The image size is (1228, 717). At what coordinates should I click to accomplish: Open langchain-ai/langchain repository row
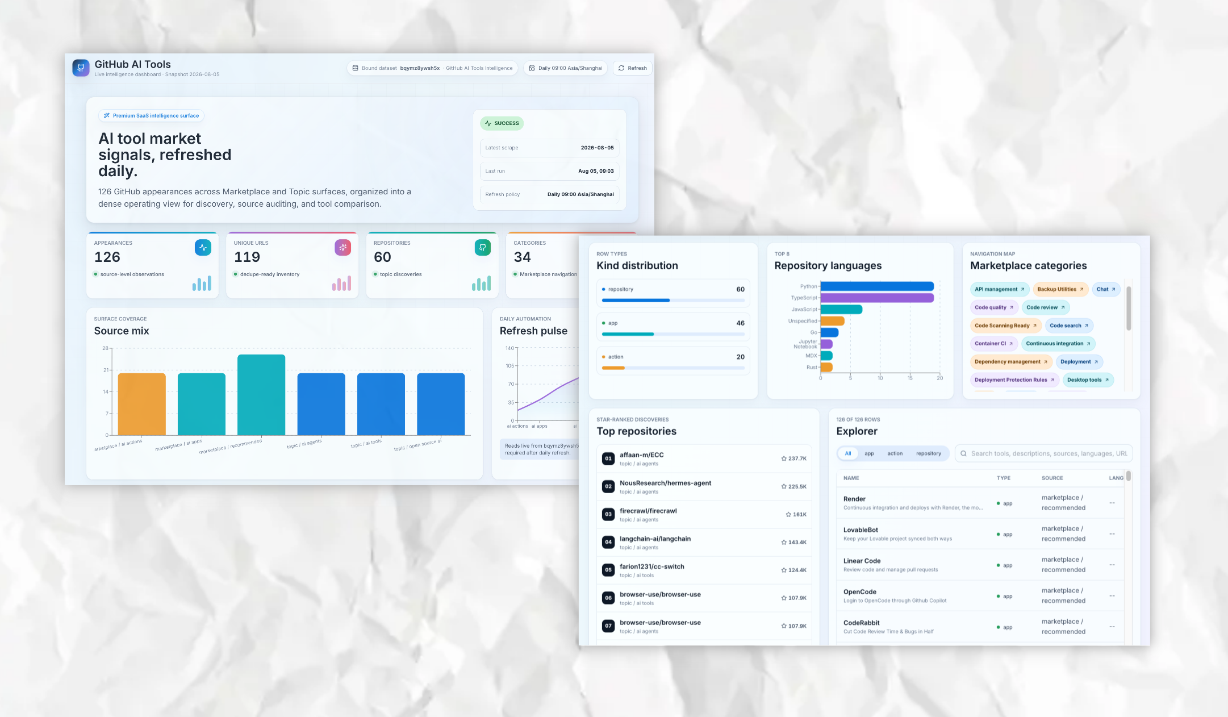point(704,542)
